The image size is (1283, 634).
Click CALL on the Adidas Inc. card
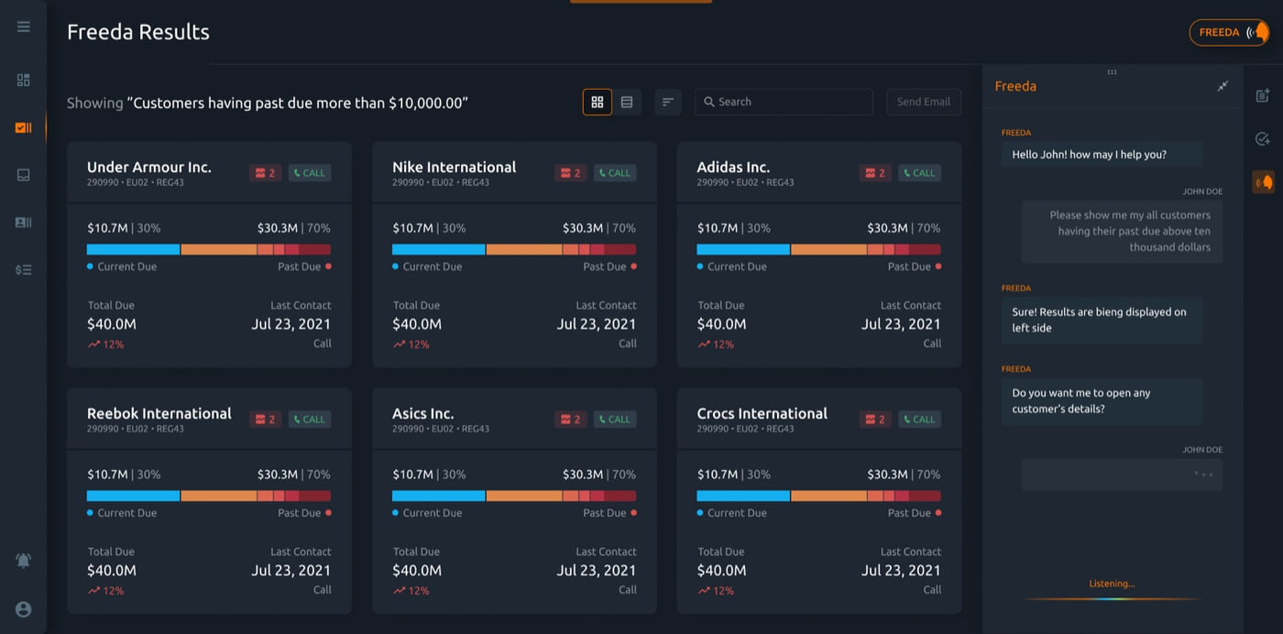point(918,172)
